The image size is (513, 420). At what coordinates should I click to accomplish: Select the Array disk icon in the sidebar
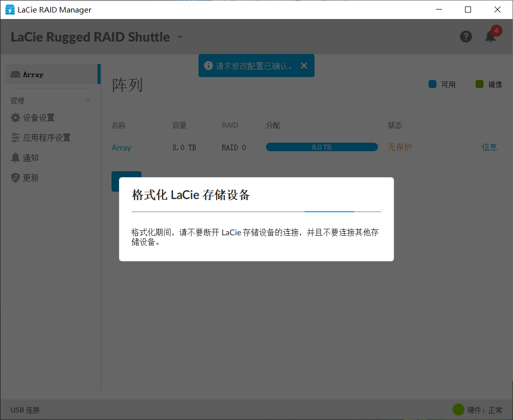[x=16, y=74]
